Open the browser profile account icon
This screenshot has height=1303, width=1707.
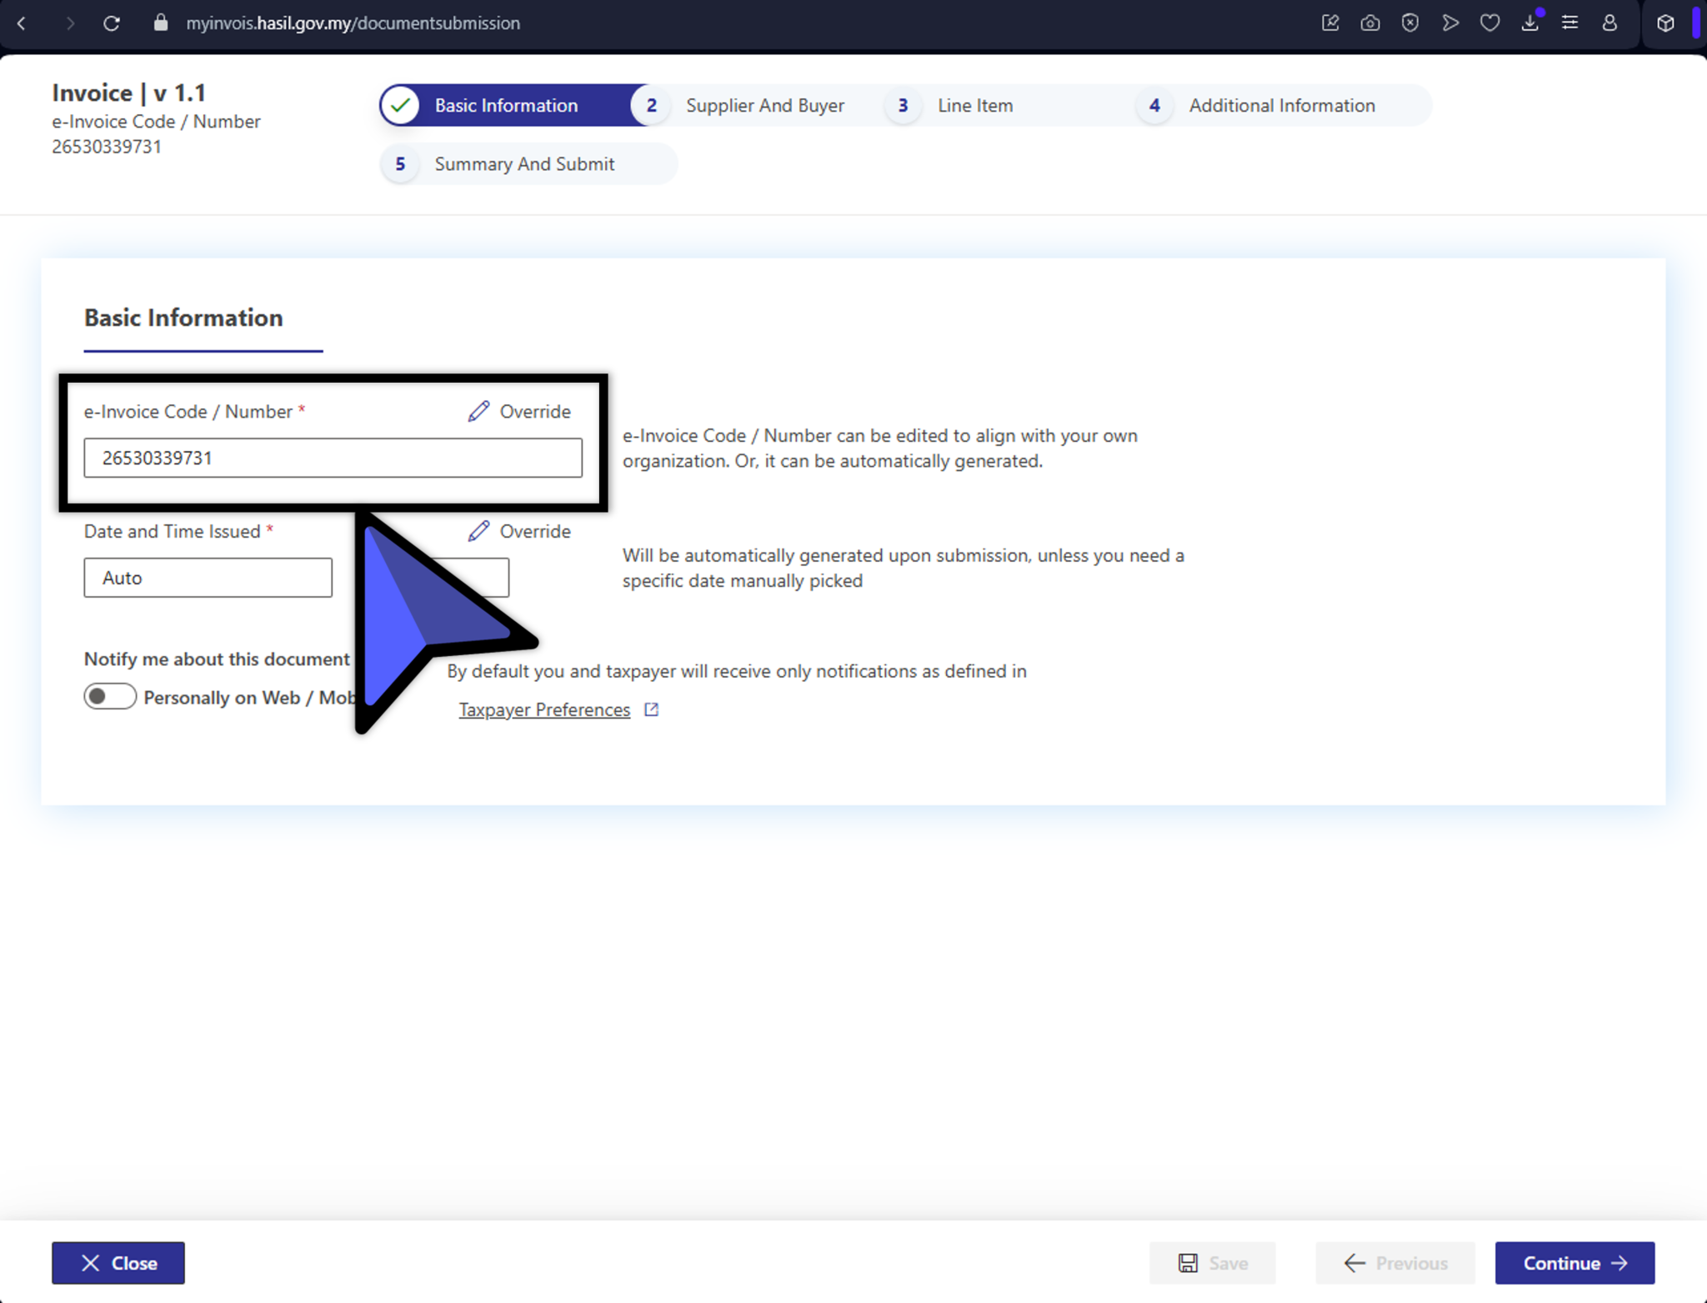1609,23
